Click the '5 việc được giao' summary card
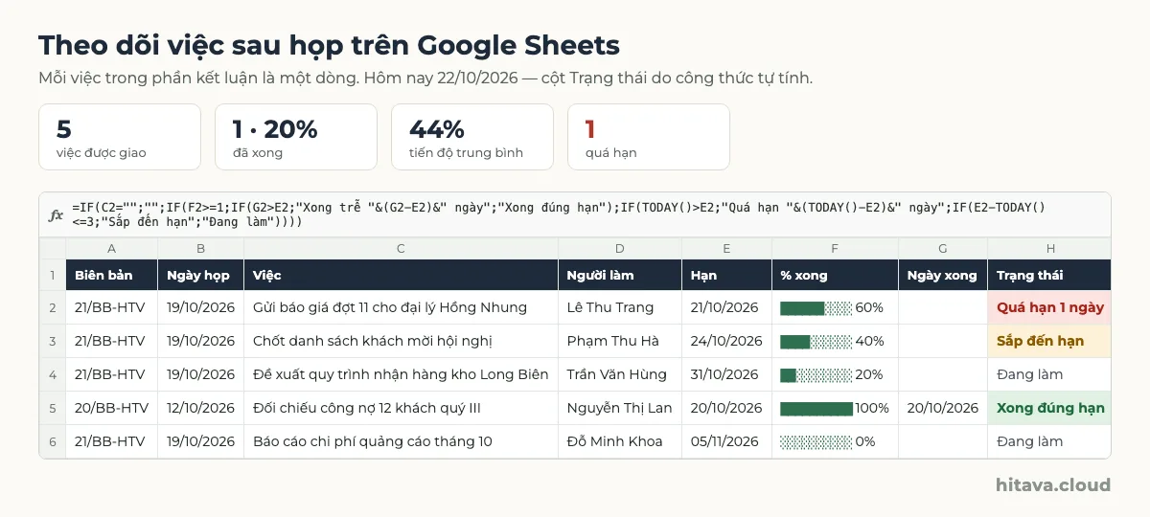Viewport: 1150px width, 517px height. (x=120, y=137)
